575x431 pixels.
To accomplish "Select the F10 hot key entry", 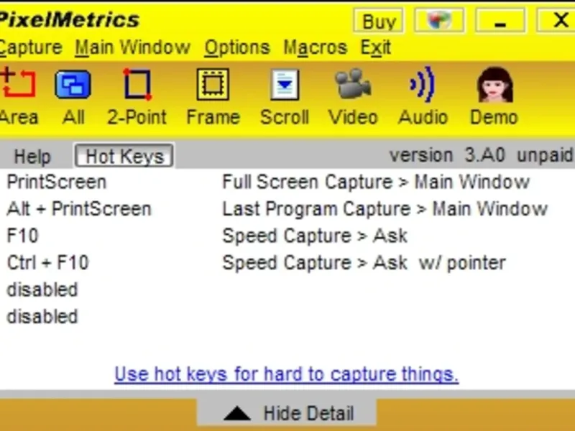I will click(x=23, y=236).
